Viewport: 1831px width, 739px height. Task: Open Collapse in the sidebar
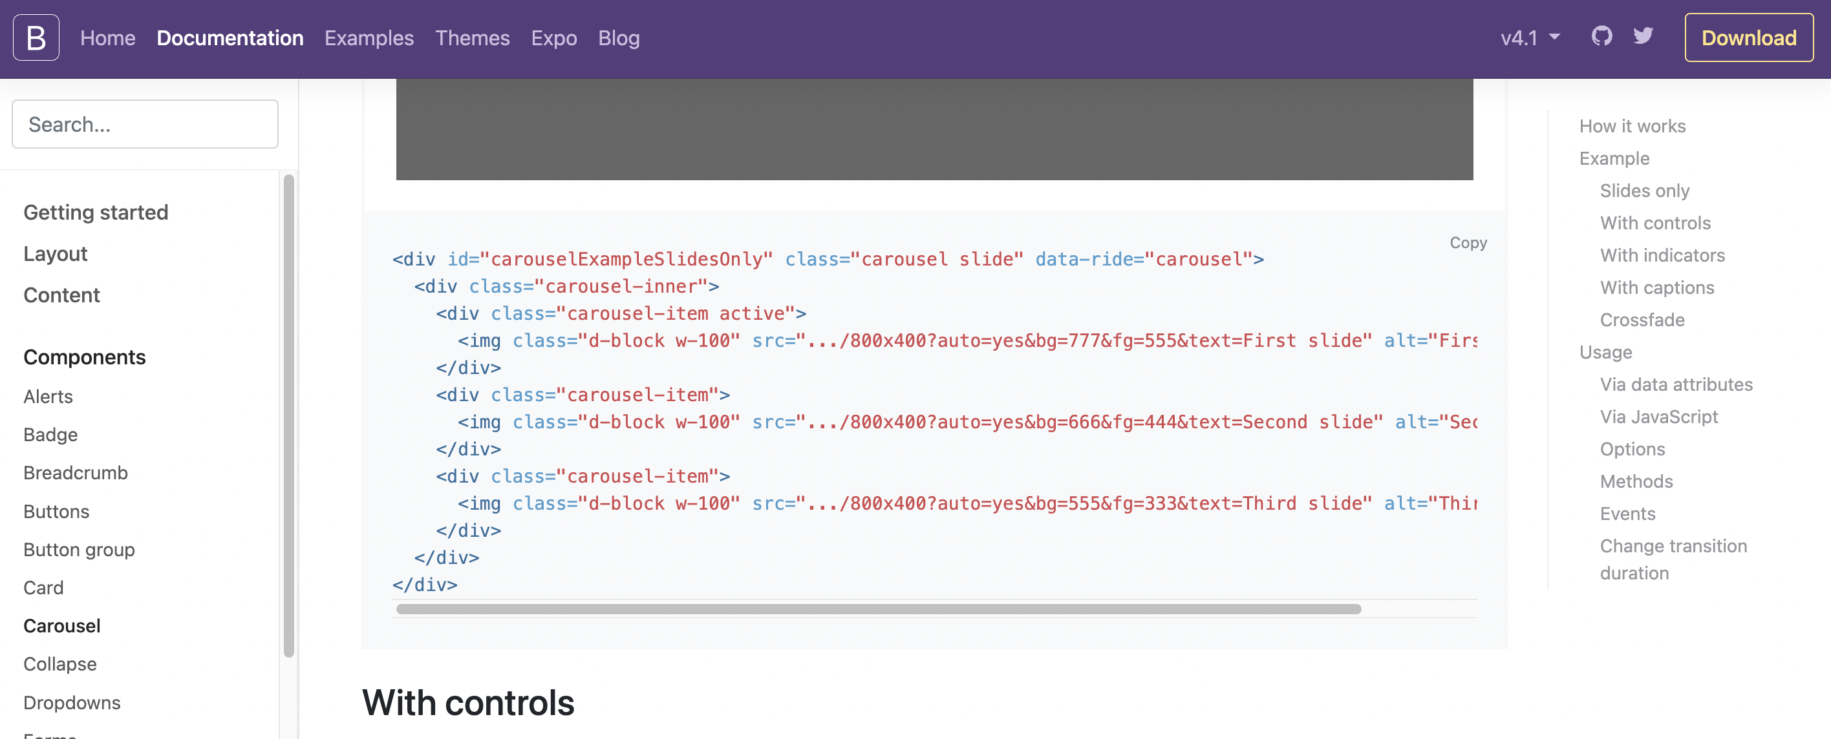pos(59,664)
